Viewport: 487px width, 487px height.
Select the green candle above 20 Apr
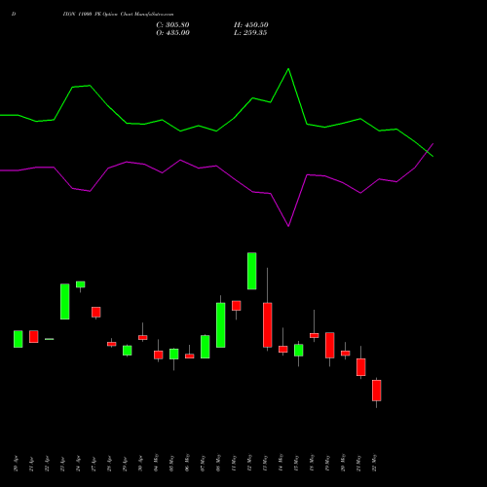(18, 339)
